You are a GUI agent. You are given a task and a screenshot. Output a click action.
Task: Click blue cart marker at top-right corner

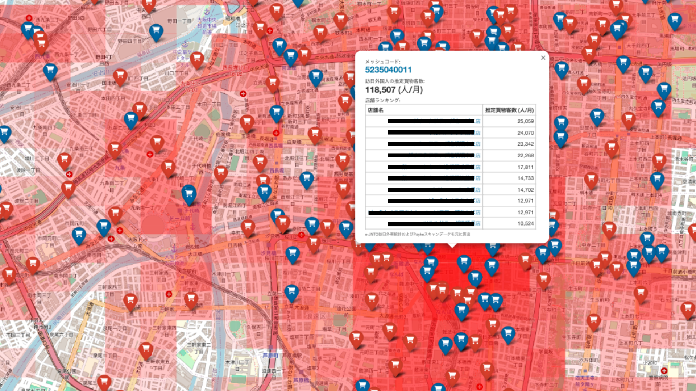coord(674,20)
